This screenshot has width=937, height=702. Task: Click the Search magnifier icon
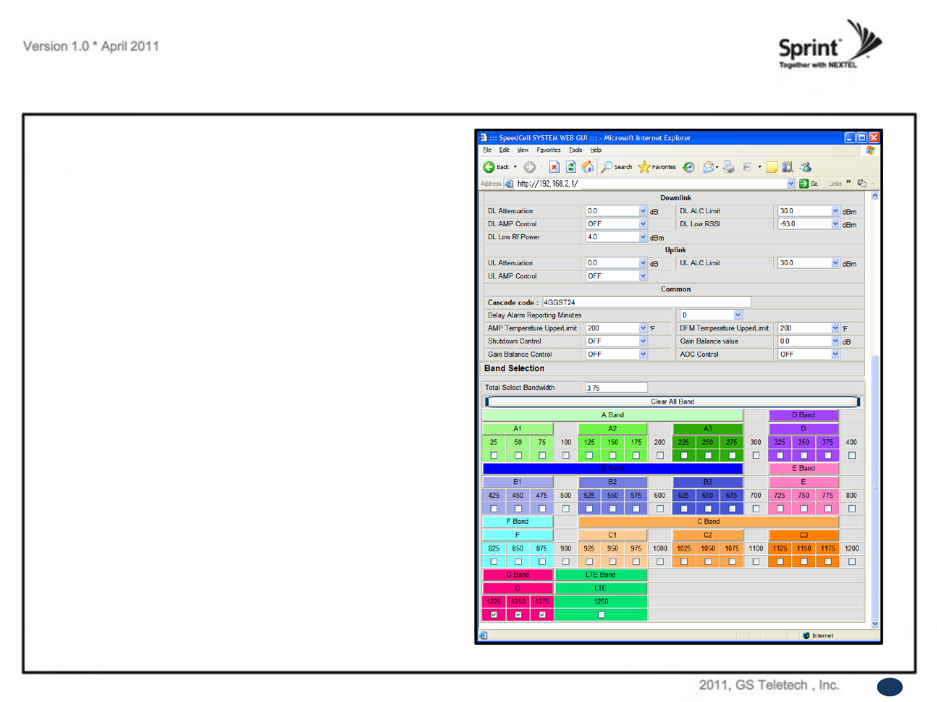[606, 167]
